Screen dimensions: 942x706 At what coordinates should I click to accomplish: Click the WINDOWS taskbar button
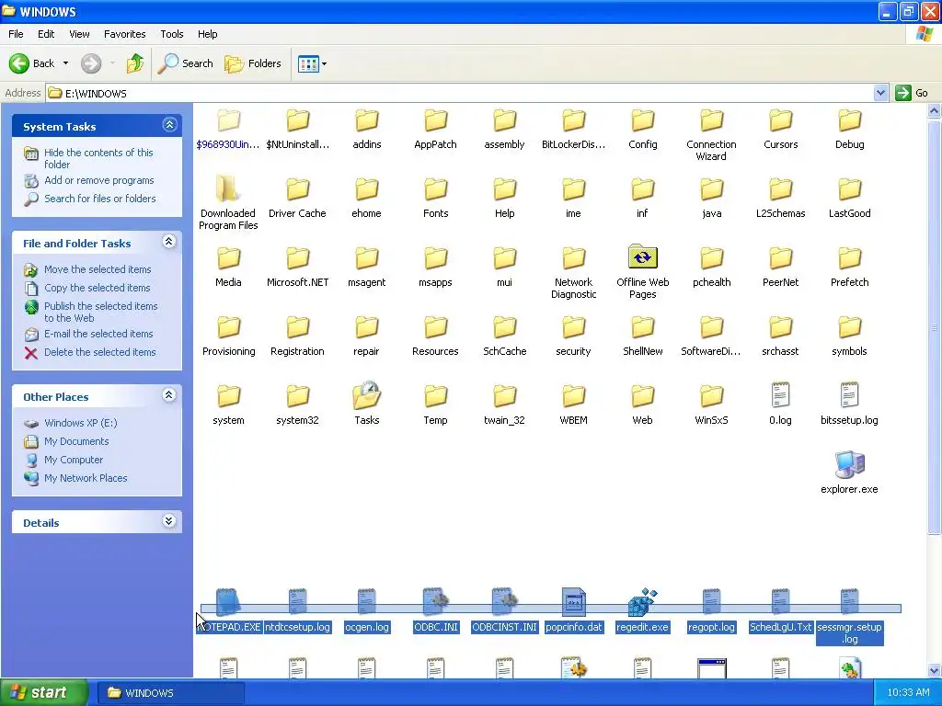point(170,693)
